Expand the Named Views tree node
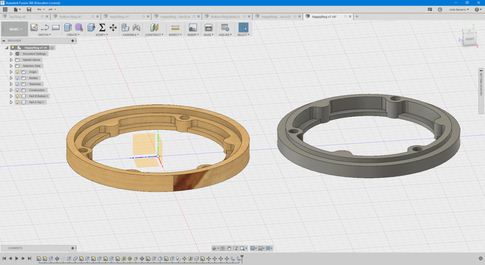The height and width of the screenshot is (265, 485). 11,60
